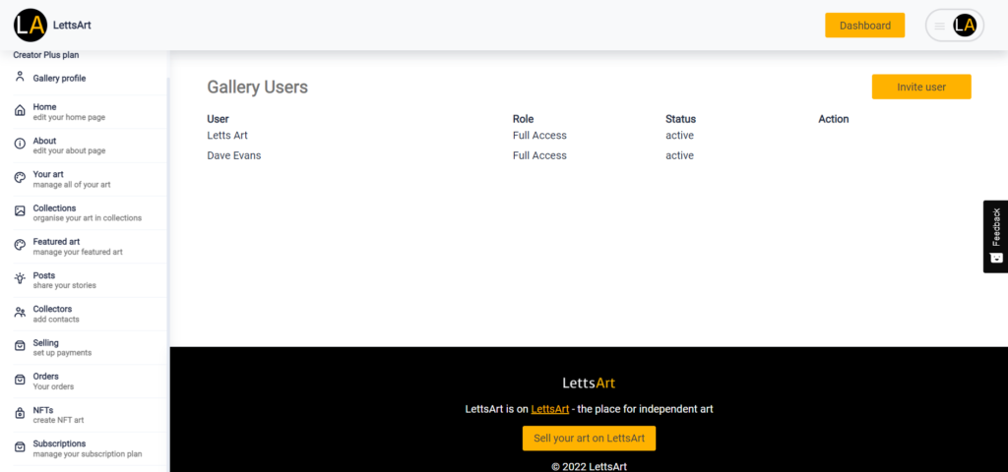
Task: Click the Creator Plus plan label
Action: point(46,55)
